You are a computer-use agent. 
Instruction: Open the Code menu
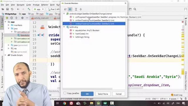click(28, 5)
